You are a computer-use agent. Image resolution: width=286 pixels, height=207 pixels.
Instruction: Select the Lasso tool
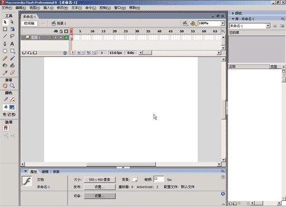click(12, 36)
